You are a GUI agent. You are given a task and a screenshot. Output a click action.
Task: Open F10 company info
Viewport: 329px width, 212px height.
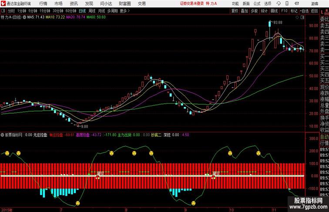[x=284, y=11]
